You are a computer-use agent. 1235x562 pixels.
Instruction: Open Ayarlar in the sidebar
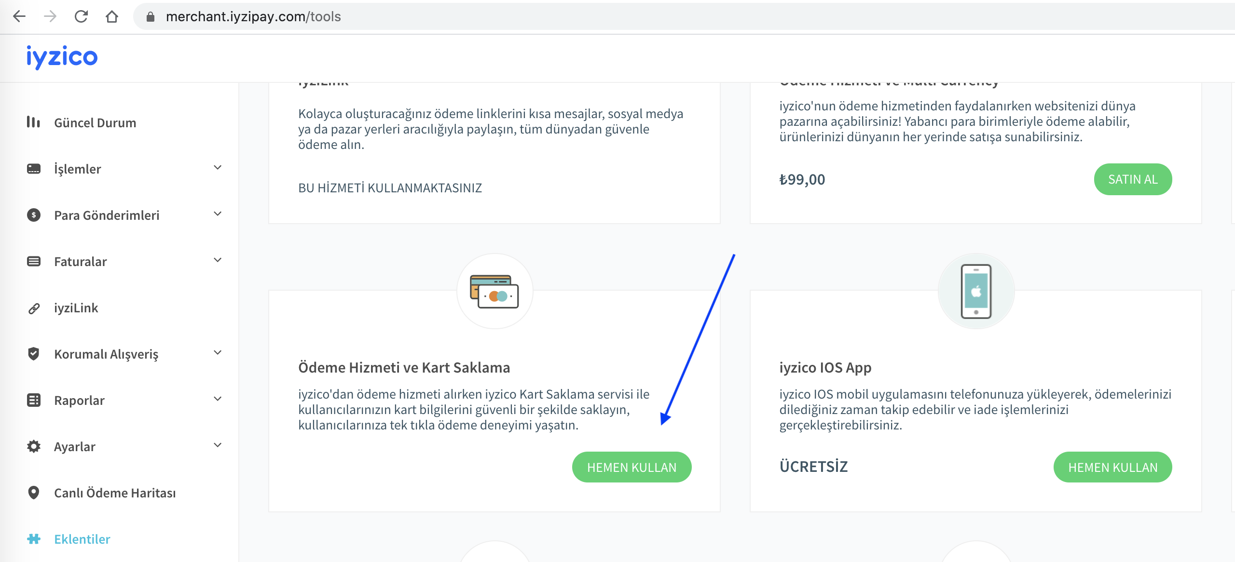[x=75, y=447]
